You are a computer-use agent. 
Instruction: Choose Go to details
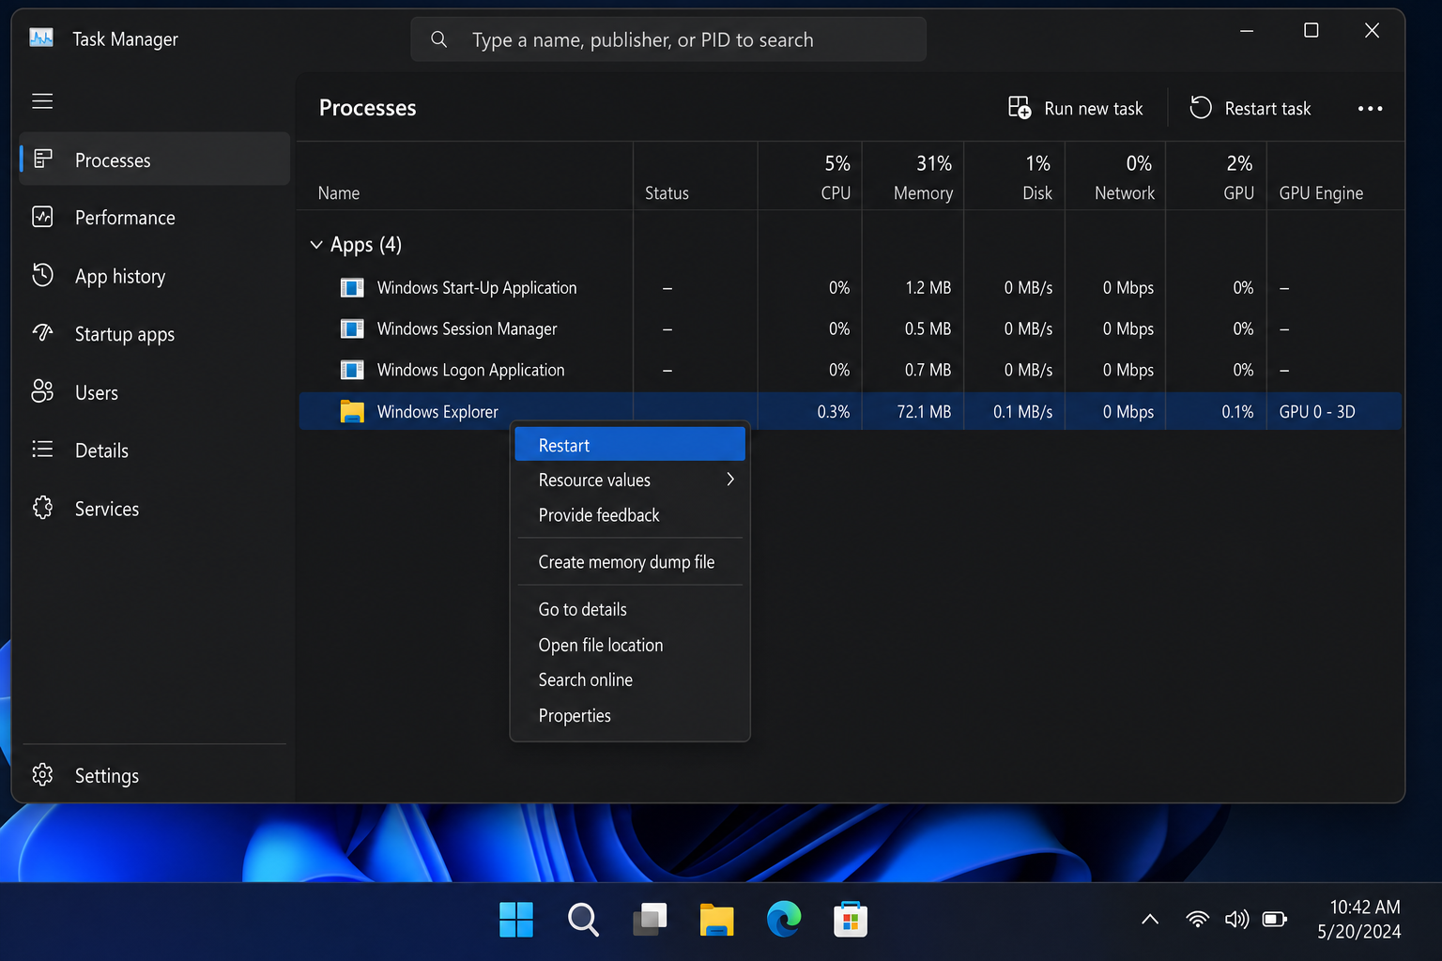(630, 609)
